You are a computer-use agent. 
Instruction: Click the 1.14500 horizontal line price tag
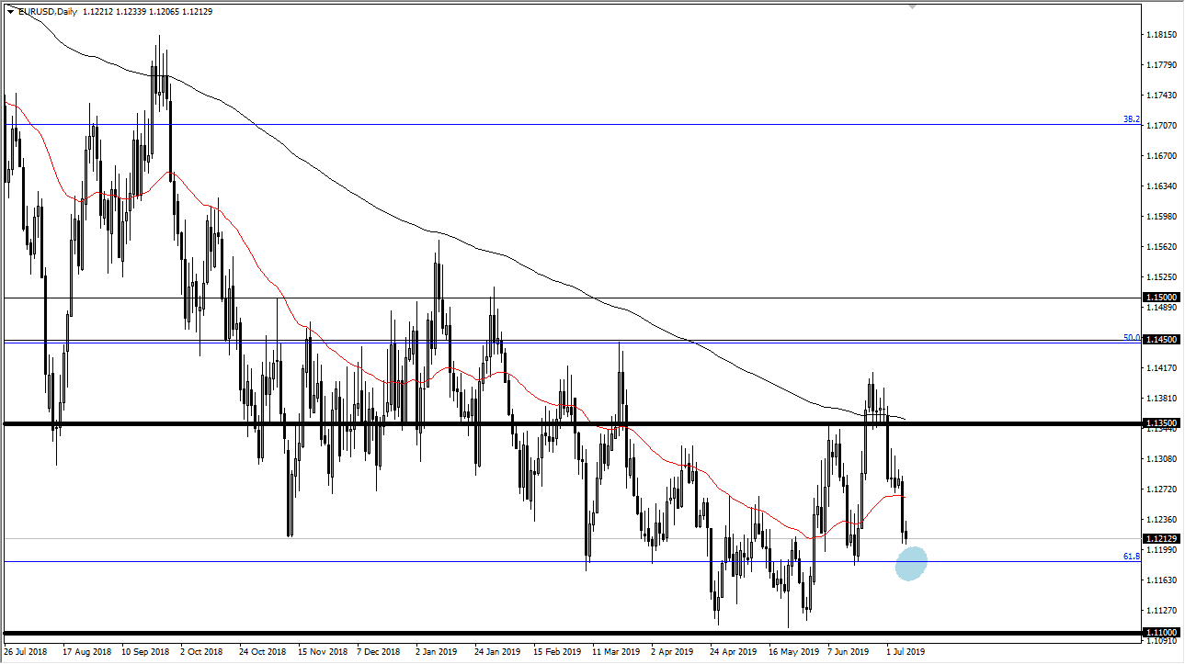(x=1161, y=339)
